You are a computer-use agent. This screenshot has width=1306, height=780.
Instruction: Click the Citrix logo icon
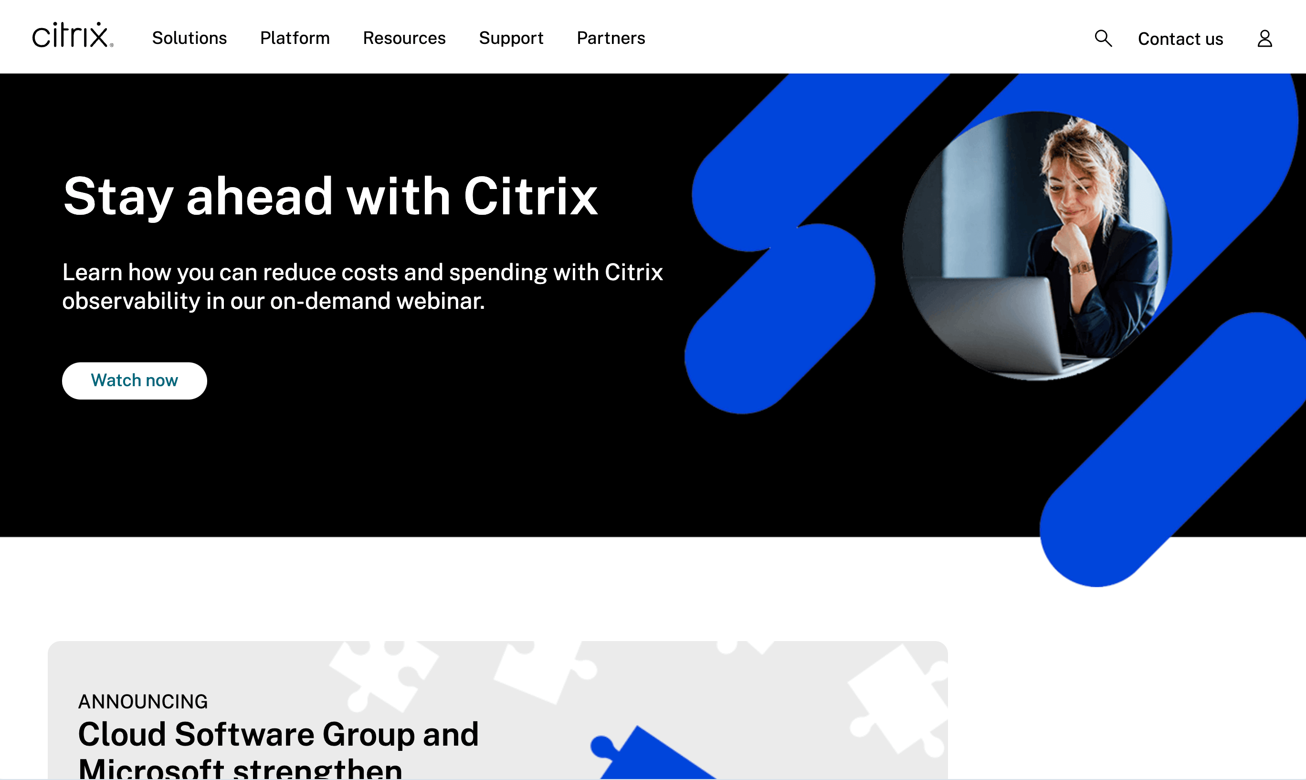pyautogui.click(x=72, y=38)
